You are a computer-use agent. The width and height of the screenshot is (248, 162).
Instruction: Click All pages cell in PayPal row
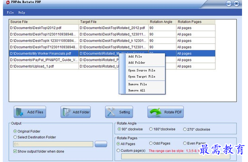click(196, 60)
